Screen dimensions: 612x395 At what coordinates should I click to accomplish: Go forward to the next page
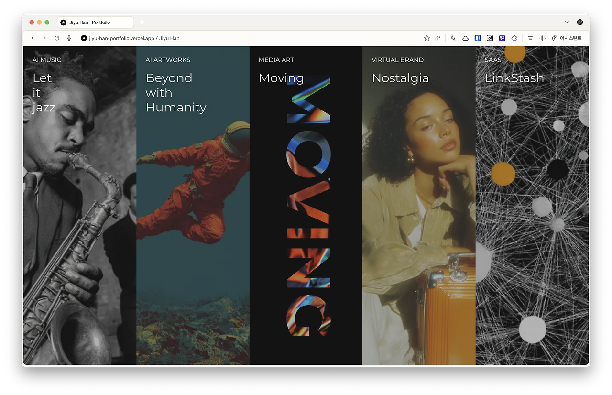pyautogui.click(x=44, y=38)
